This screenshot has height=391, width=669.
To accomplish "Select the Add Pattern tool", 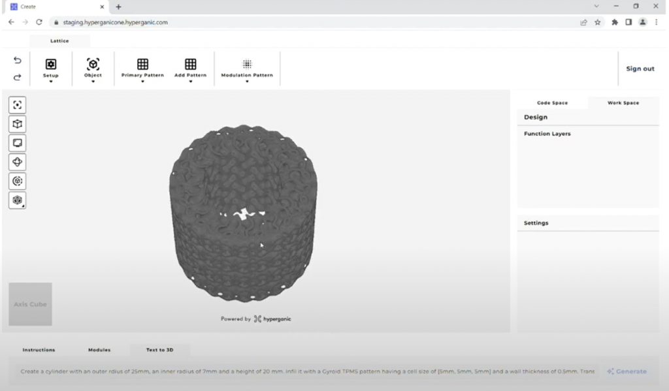I will [x=190, y=64].
